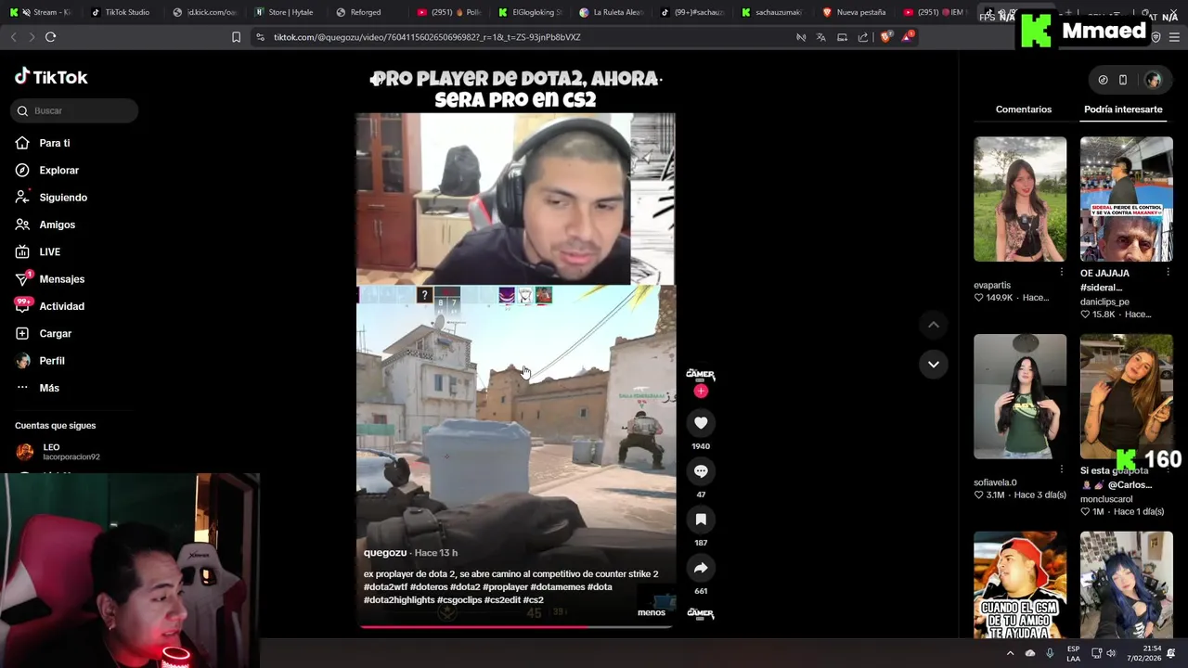Open the sofiavela.0 video thumbnail
This screenshot has width=1188, height=668.
(1020, 396)
